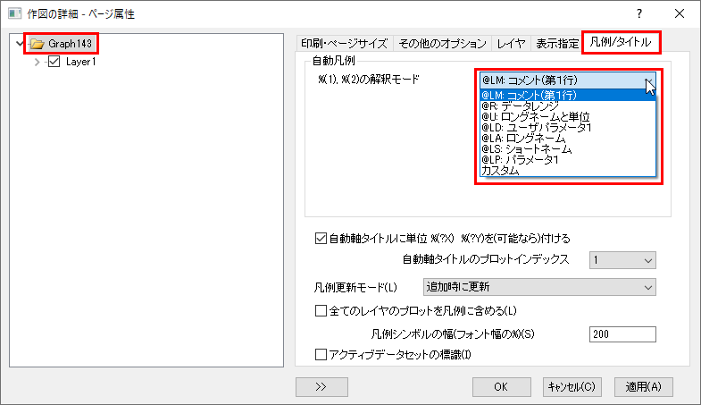The image size is (701, 405).
Task: Open the help question mark button
Action: point(639,14)
